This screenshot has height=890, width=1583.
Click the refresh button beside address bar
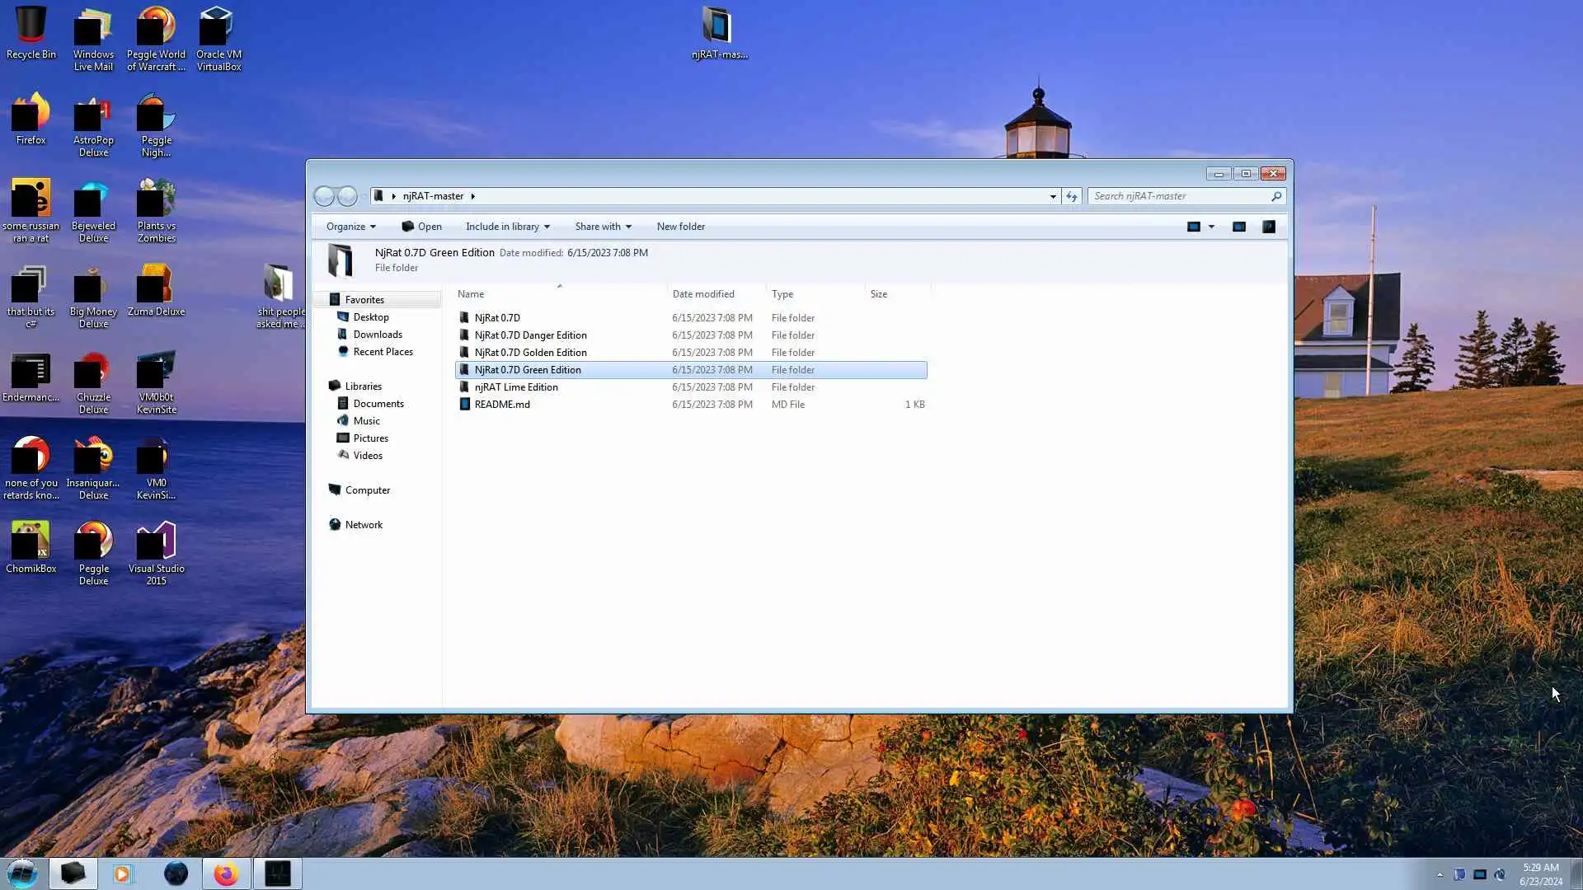point(1071,196)
